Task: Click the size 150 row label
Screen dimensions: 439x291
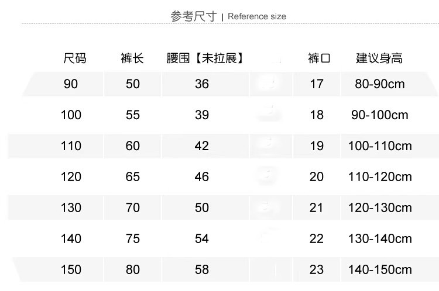Action: 71,269
